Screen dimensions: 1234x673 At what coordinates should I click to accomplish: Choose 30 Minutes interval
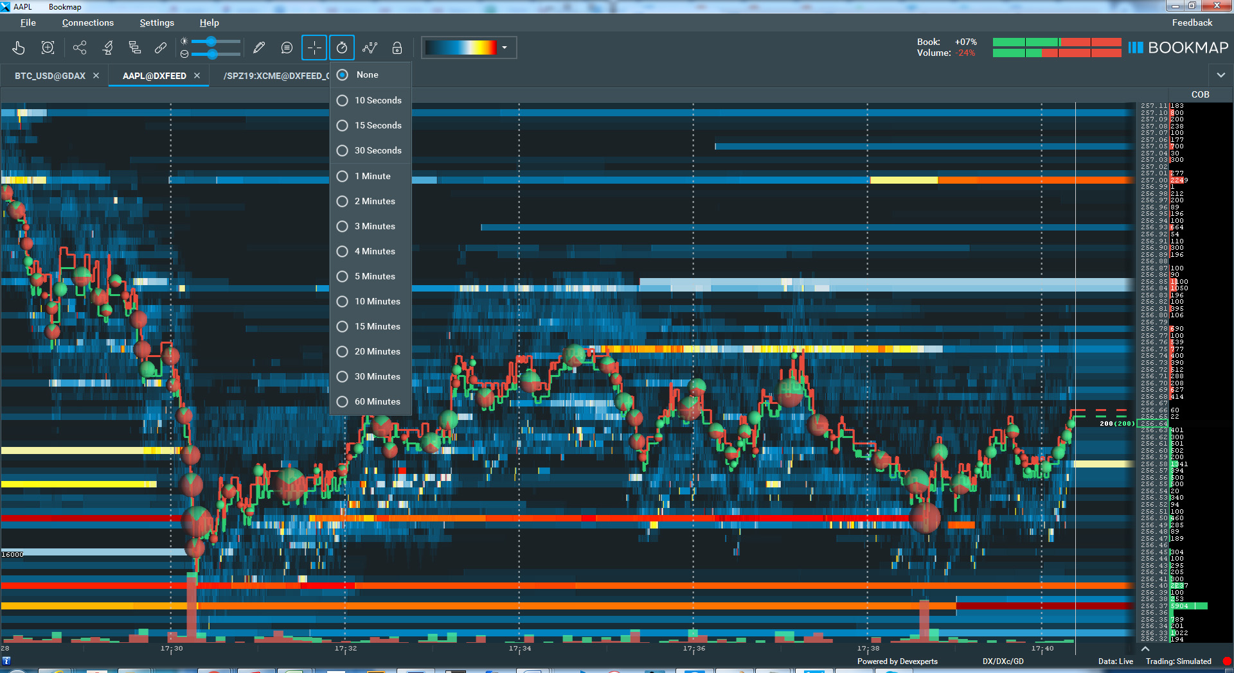click(371, 376)
